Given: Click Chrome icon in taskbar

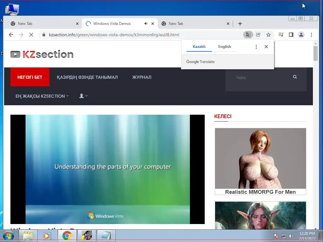Looking at the screenshot, I should click(67, 236).
